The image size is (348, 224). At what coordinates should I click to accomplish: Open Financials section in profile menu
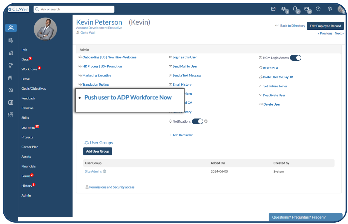(x=29, y=166)
